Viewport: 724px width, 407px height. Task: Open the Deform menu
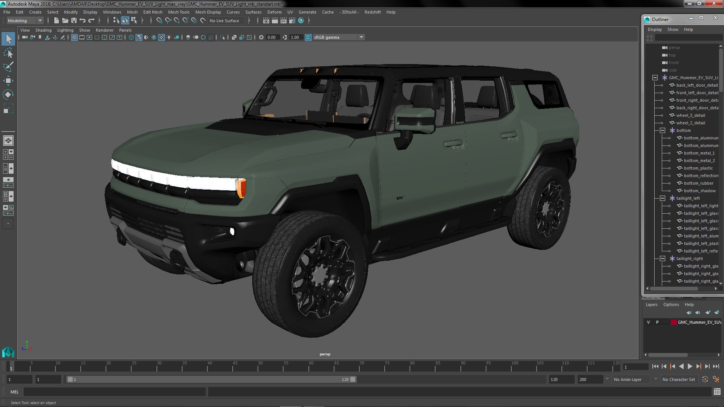275,12
